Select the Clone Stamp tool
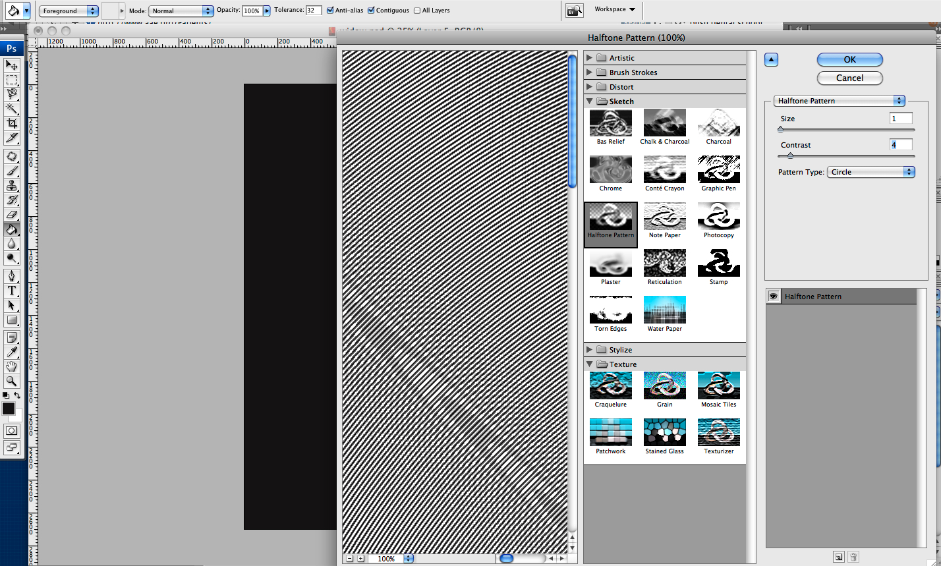The image size is (941, 566). pos(12,185)
